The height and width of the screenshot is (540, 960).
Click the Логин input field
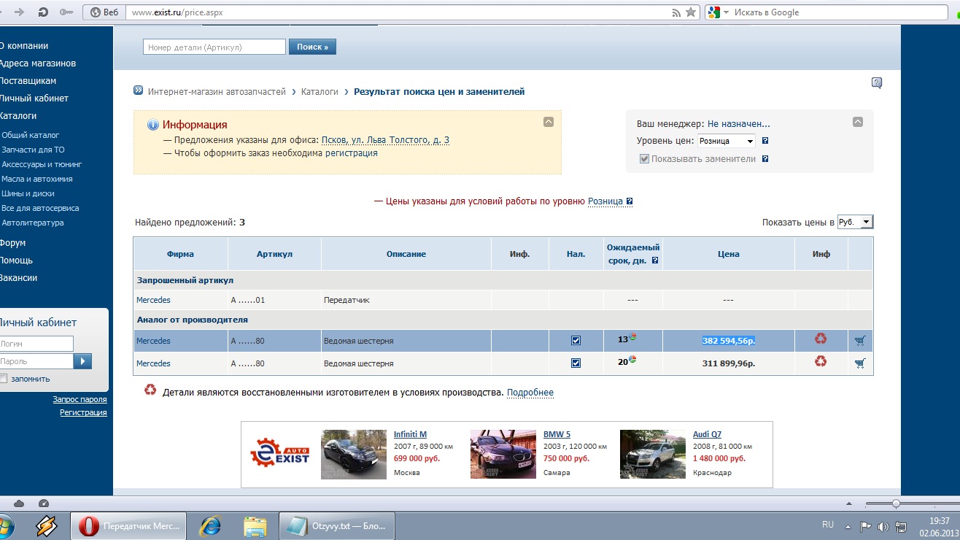point(36,344)
